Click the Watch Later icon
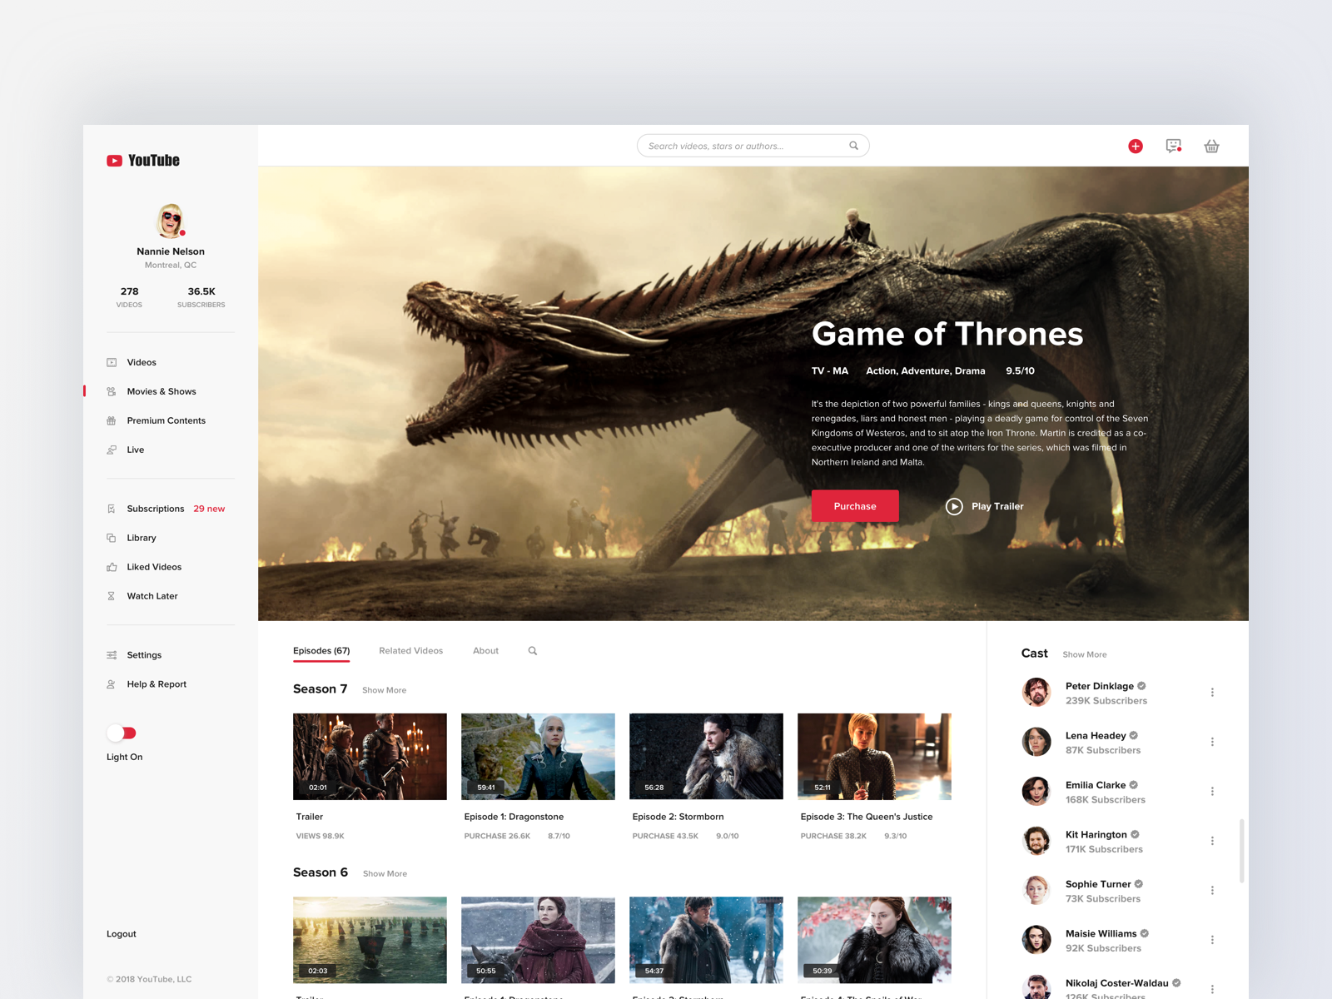The image size is (1332, 999). (112, 596)
